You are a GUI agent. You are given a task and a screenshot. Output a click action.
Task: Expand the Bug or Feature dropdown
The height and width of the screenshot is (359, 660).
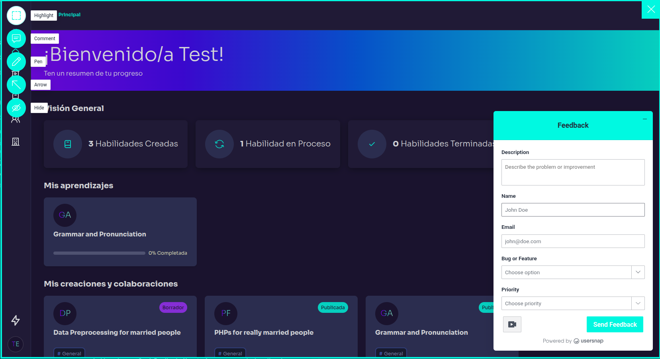(x=573, y=272)
